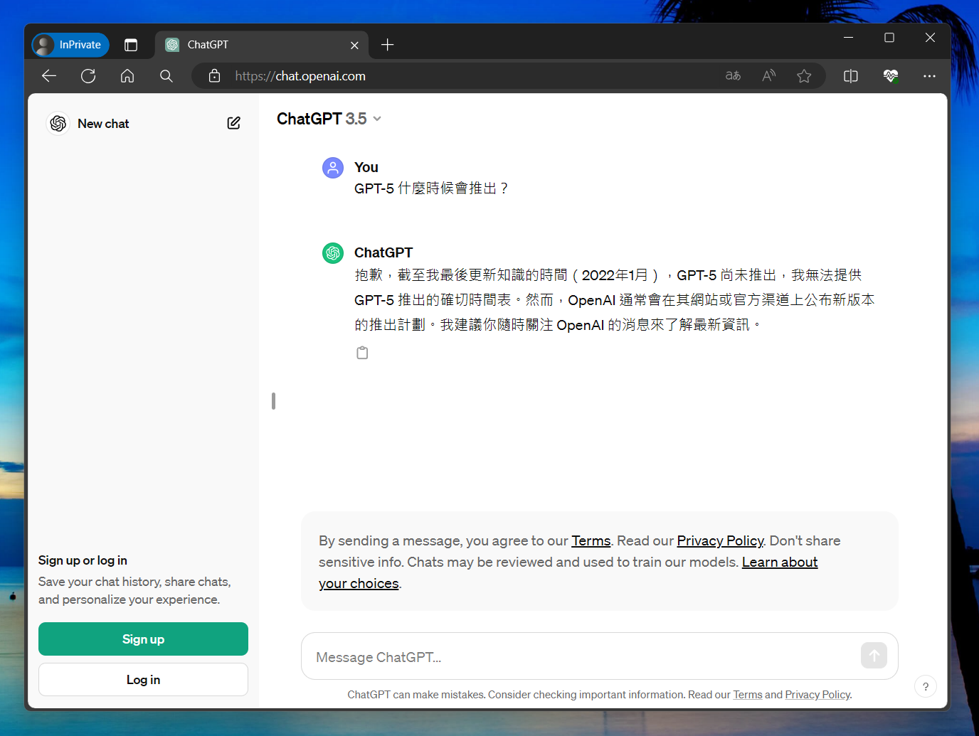Image resolution: width=979 pixels, height=736 pixels.
Task: Toggle the sidebar collapse handle
Action: click(x=273, y=401)
